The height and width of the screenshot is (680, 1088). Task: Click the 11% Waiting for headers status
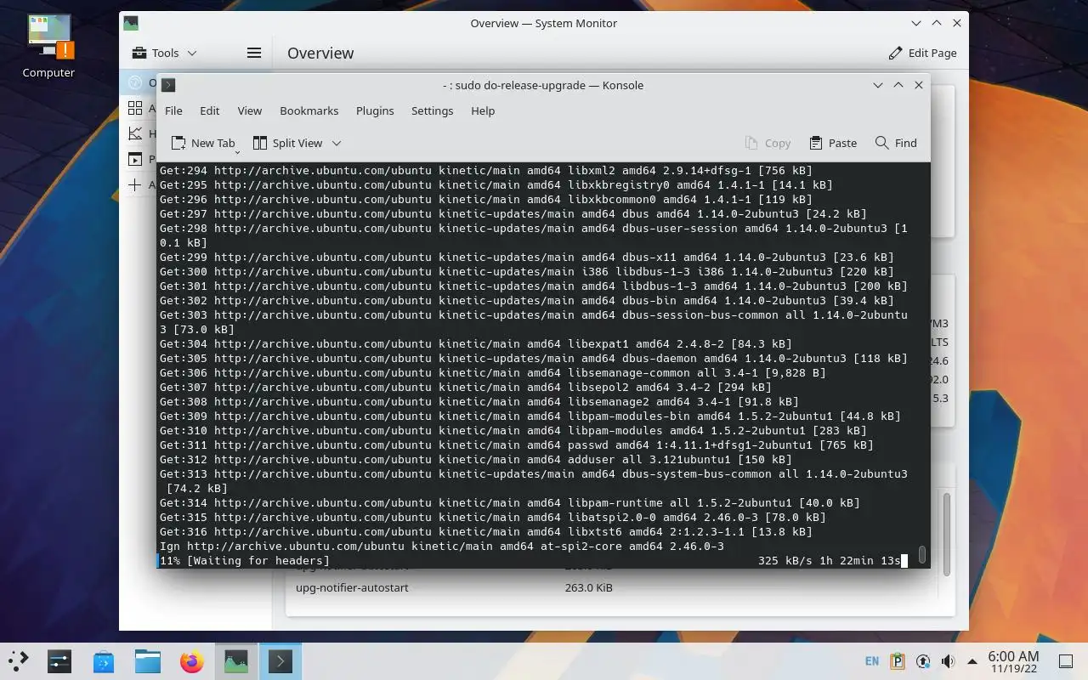(244, 560)
